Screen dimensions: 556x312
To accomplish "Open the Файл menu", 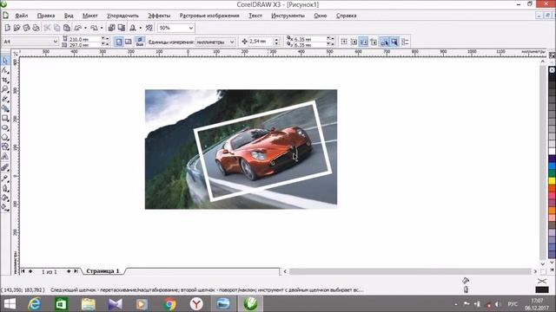I will [x=21, y=16].
